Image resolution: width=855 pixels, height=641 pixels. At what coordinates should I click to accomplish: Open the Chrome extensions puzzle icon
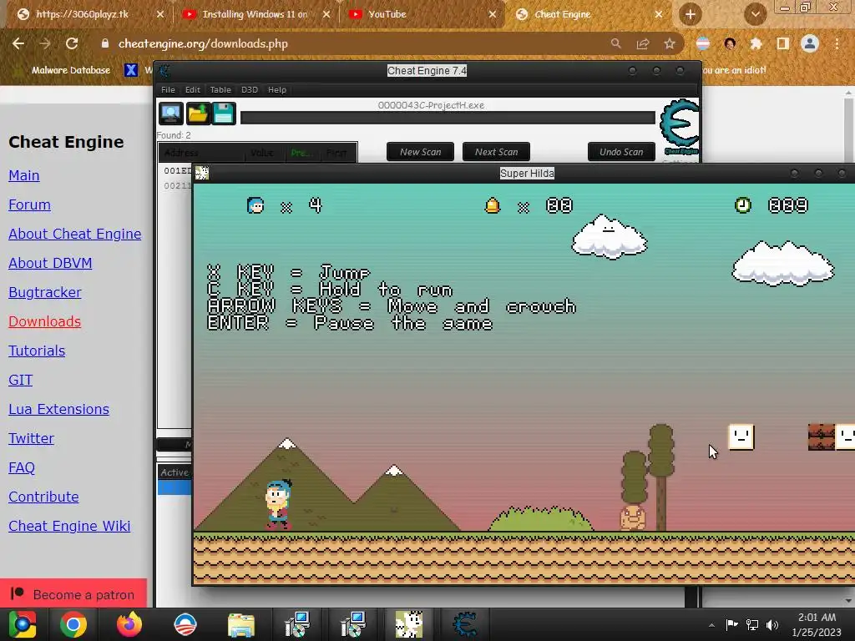pyautogui.click(x=756, y=43)
